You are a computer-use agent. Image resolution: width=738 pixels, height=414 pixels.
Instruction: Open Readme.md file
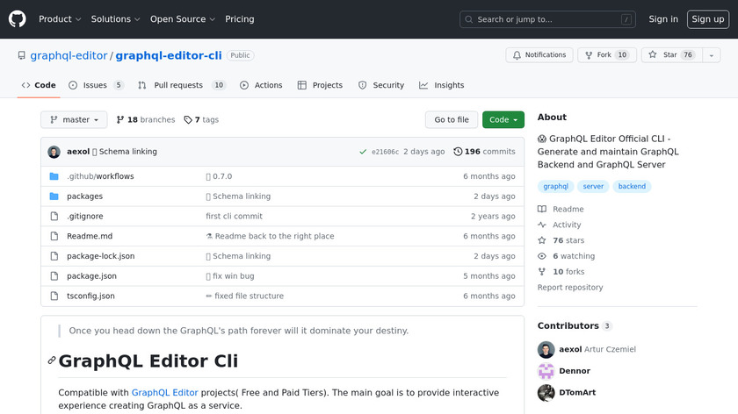coord(90,236)
